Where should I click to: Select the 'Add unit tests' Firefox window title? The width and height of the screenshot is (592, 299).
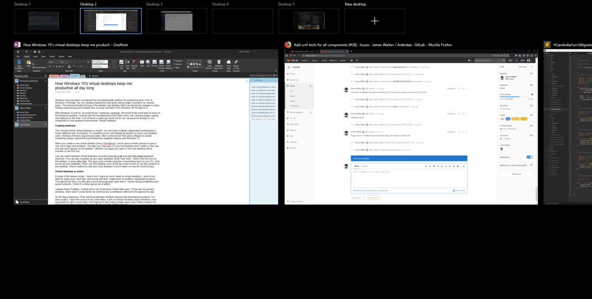click(373, 45)
